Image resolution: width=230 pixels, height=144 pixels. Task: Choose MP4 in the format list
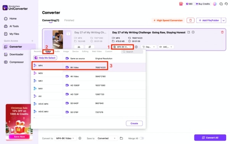47,65
